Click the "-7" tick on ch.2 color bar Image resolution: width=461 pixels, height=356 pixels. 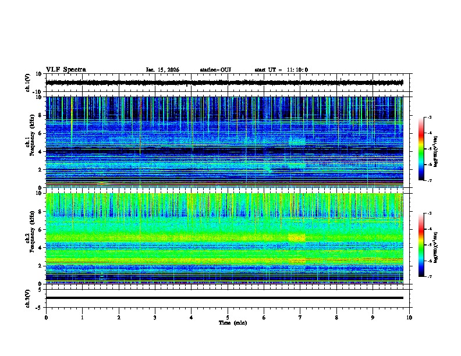point(429,276)
